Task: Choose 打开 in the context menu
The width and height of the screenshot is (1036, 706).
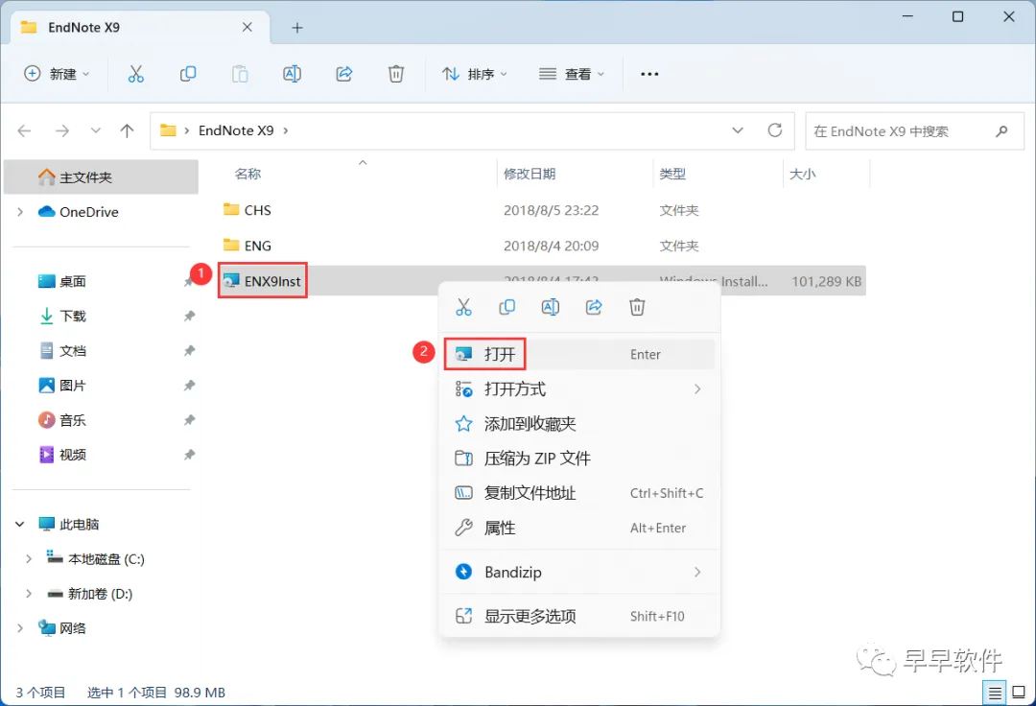Action: 579,355
